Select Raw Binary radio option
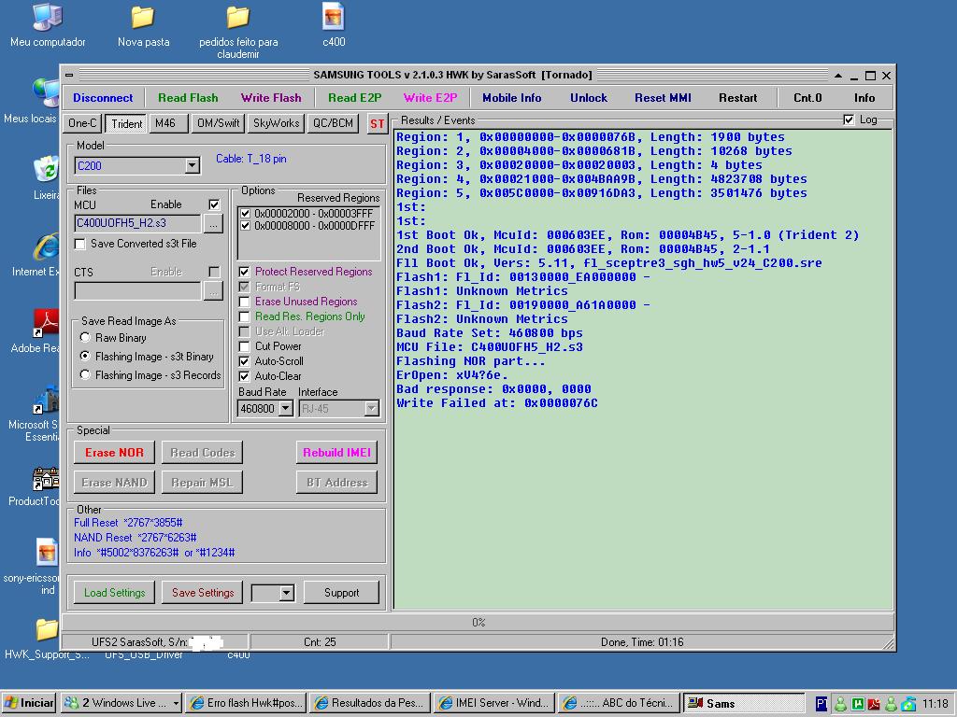Image resolution: width=957 pixels, height=717 pixels. point(85,337)
